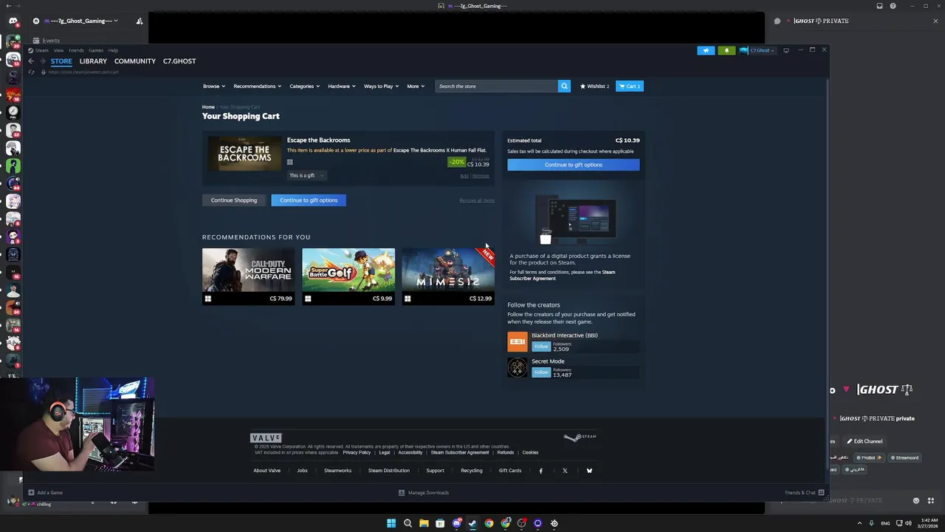
Task: Follow Secret Mode creator
Action: click(x=541, y=372)
